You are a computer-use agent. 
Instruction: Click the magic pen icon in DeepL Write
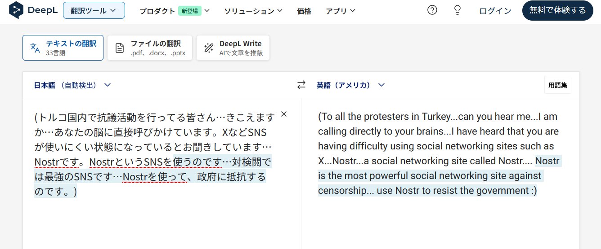coord(209,48)
